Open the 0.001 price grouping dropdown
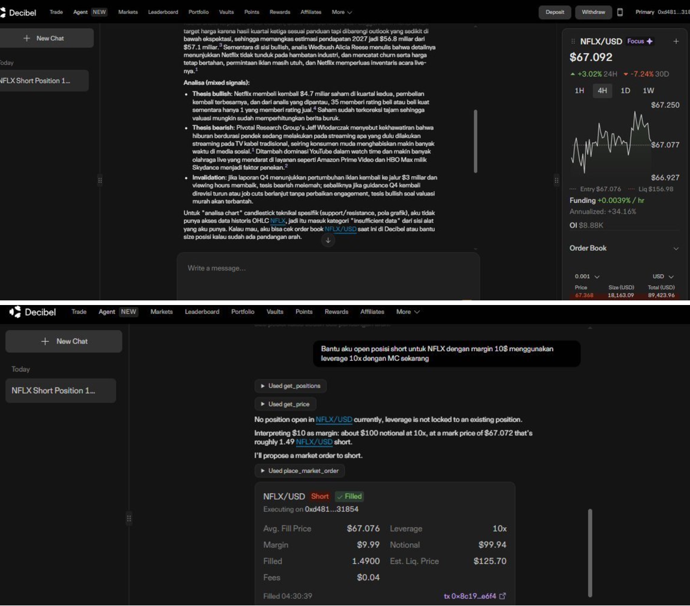This screenshot has height=606, width=690. [587, 277]
